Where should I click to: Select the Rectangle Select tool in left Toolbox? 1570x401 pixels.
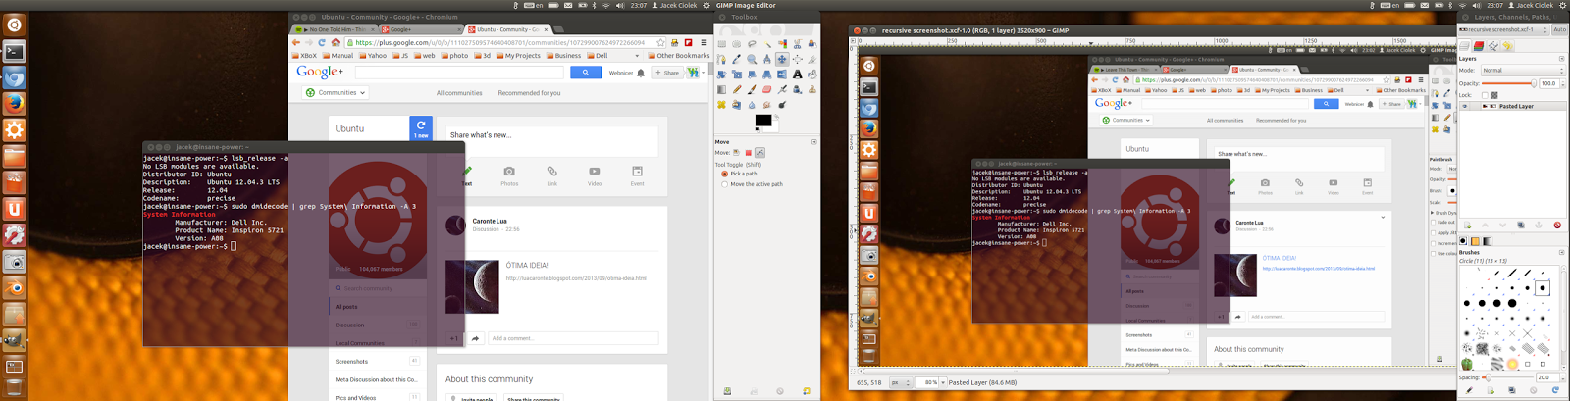click(721, 44)
